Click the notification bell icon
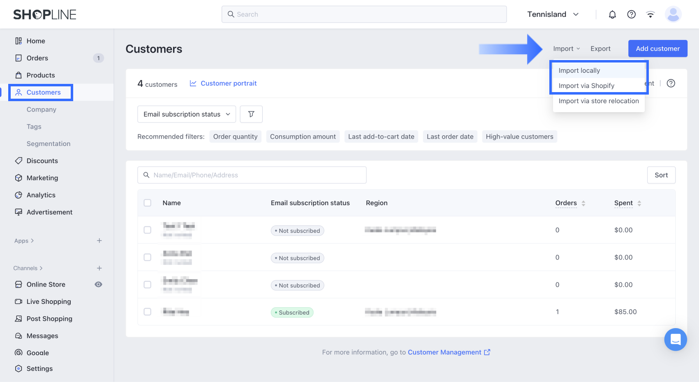The width and height of the screenshot is (699, 382). 612,14
